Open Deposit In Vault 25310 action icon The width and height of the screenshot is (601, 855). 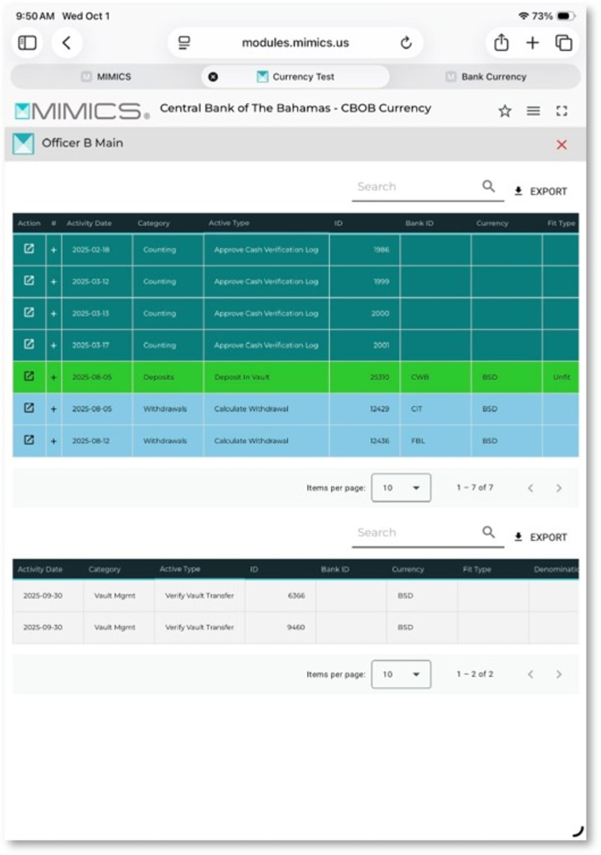(29, 376)
